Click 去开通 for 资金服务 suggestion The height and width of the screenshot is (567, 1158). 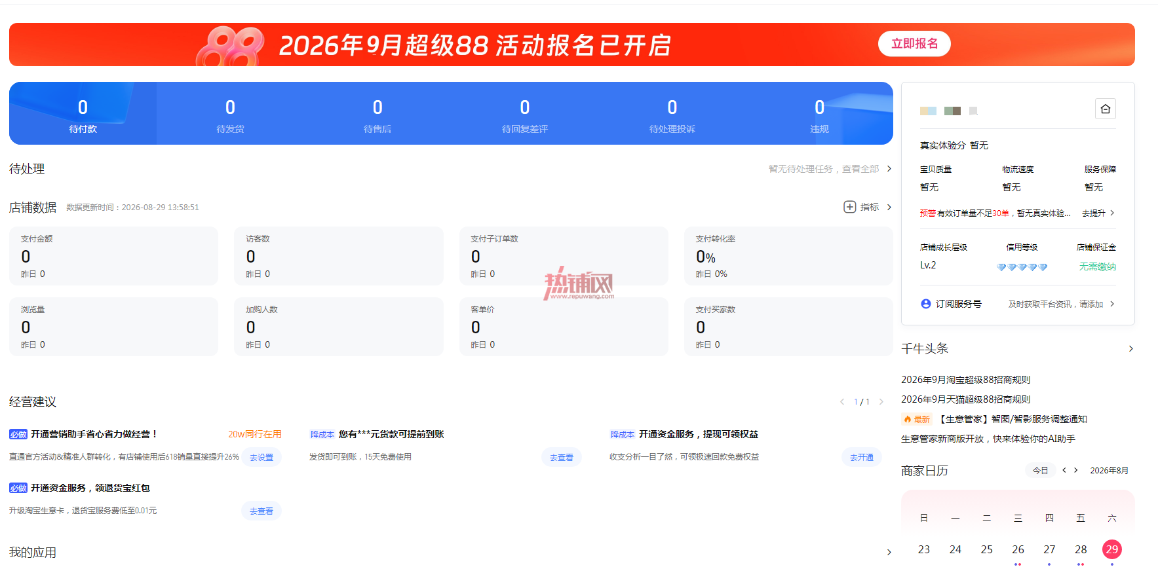[x=862, y=457]
